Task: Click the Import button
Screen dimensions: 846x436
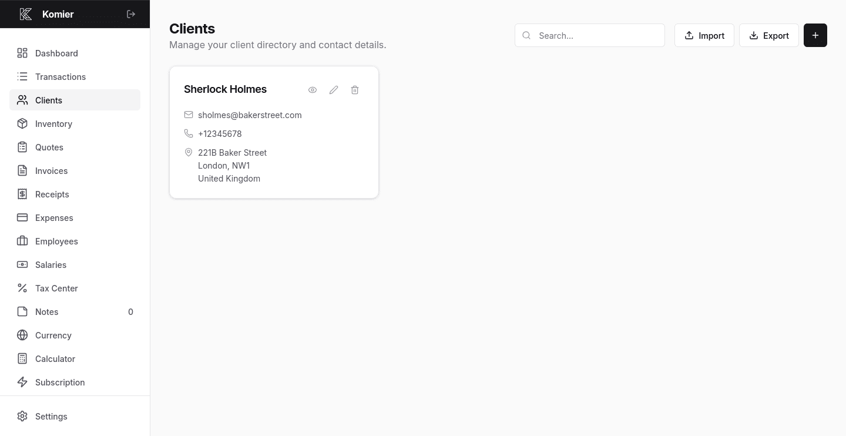Action: (x=704, y=35)
